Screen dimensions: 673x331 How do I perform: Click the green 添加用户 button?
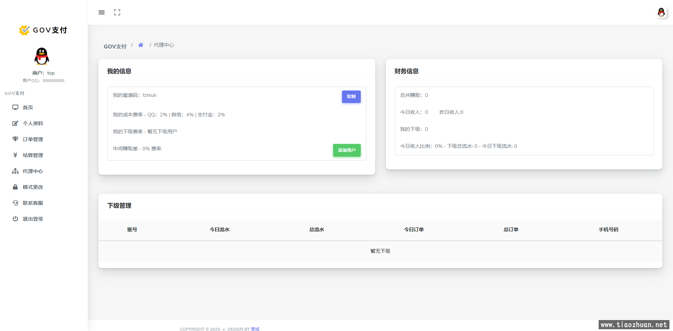point(347,150)
